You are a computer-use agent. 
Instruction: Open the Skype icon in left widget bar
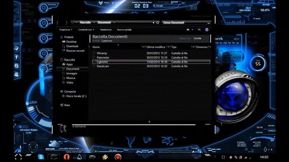tap(16, 66)
